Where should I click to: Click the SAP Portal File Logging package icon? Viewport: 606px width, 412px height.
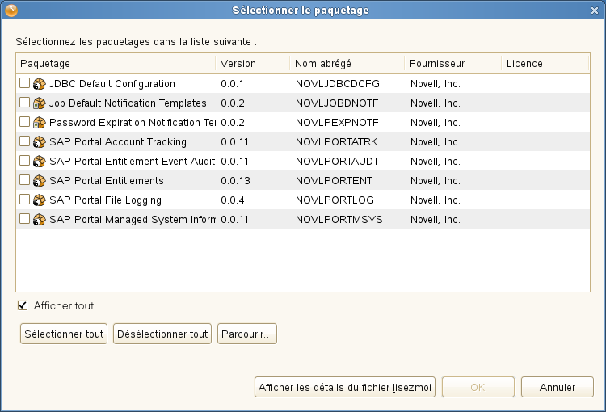[39, 200]
